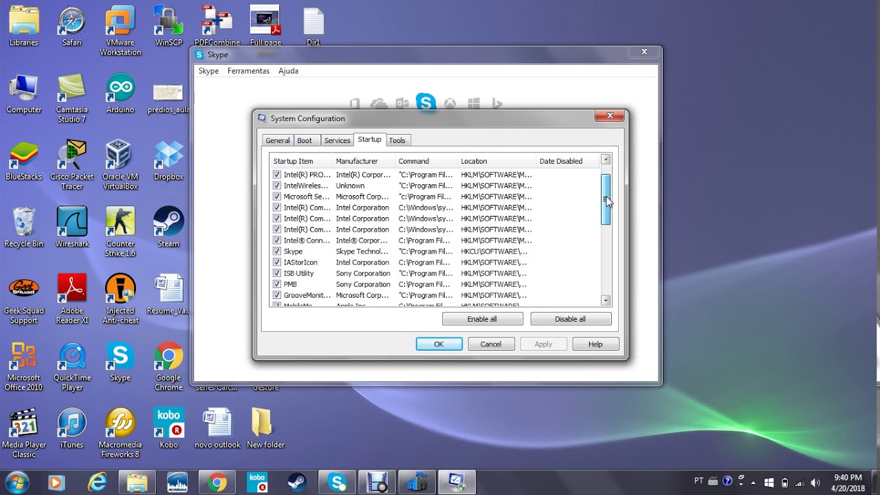Open the Libraries desktop icon
The height and width of the screenshot is (495, 880).
click(23, 27)
